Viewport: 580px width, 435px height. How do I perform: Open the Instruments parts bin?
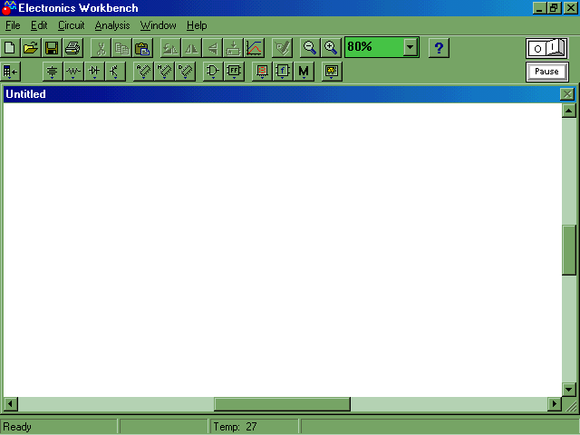point(332,72)
